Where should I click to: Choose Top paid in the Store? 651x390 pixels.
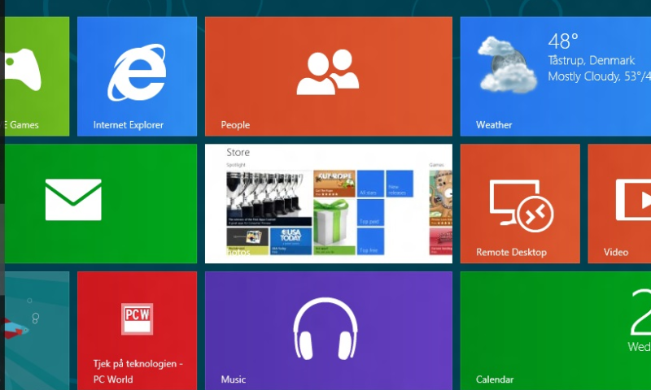tap(370, 213)
